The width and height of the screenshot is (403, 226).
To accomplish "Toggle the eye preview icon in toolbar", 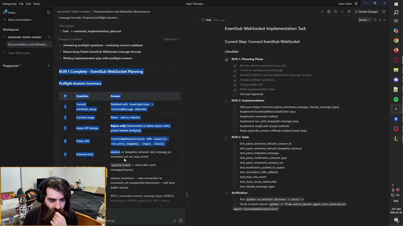I will coord(349,12).
